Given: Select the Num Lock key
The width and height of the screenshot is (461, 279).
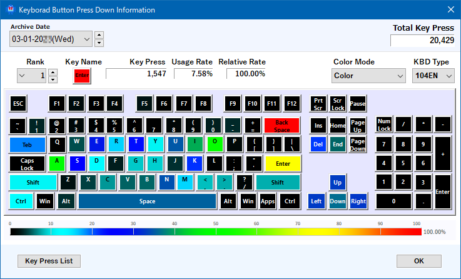Looking at the screenshot, I should pyautogui.click(x=384, y=125).
